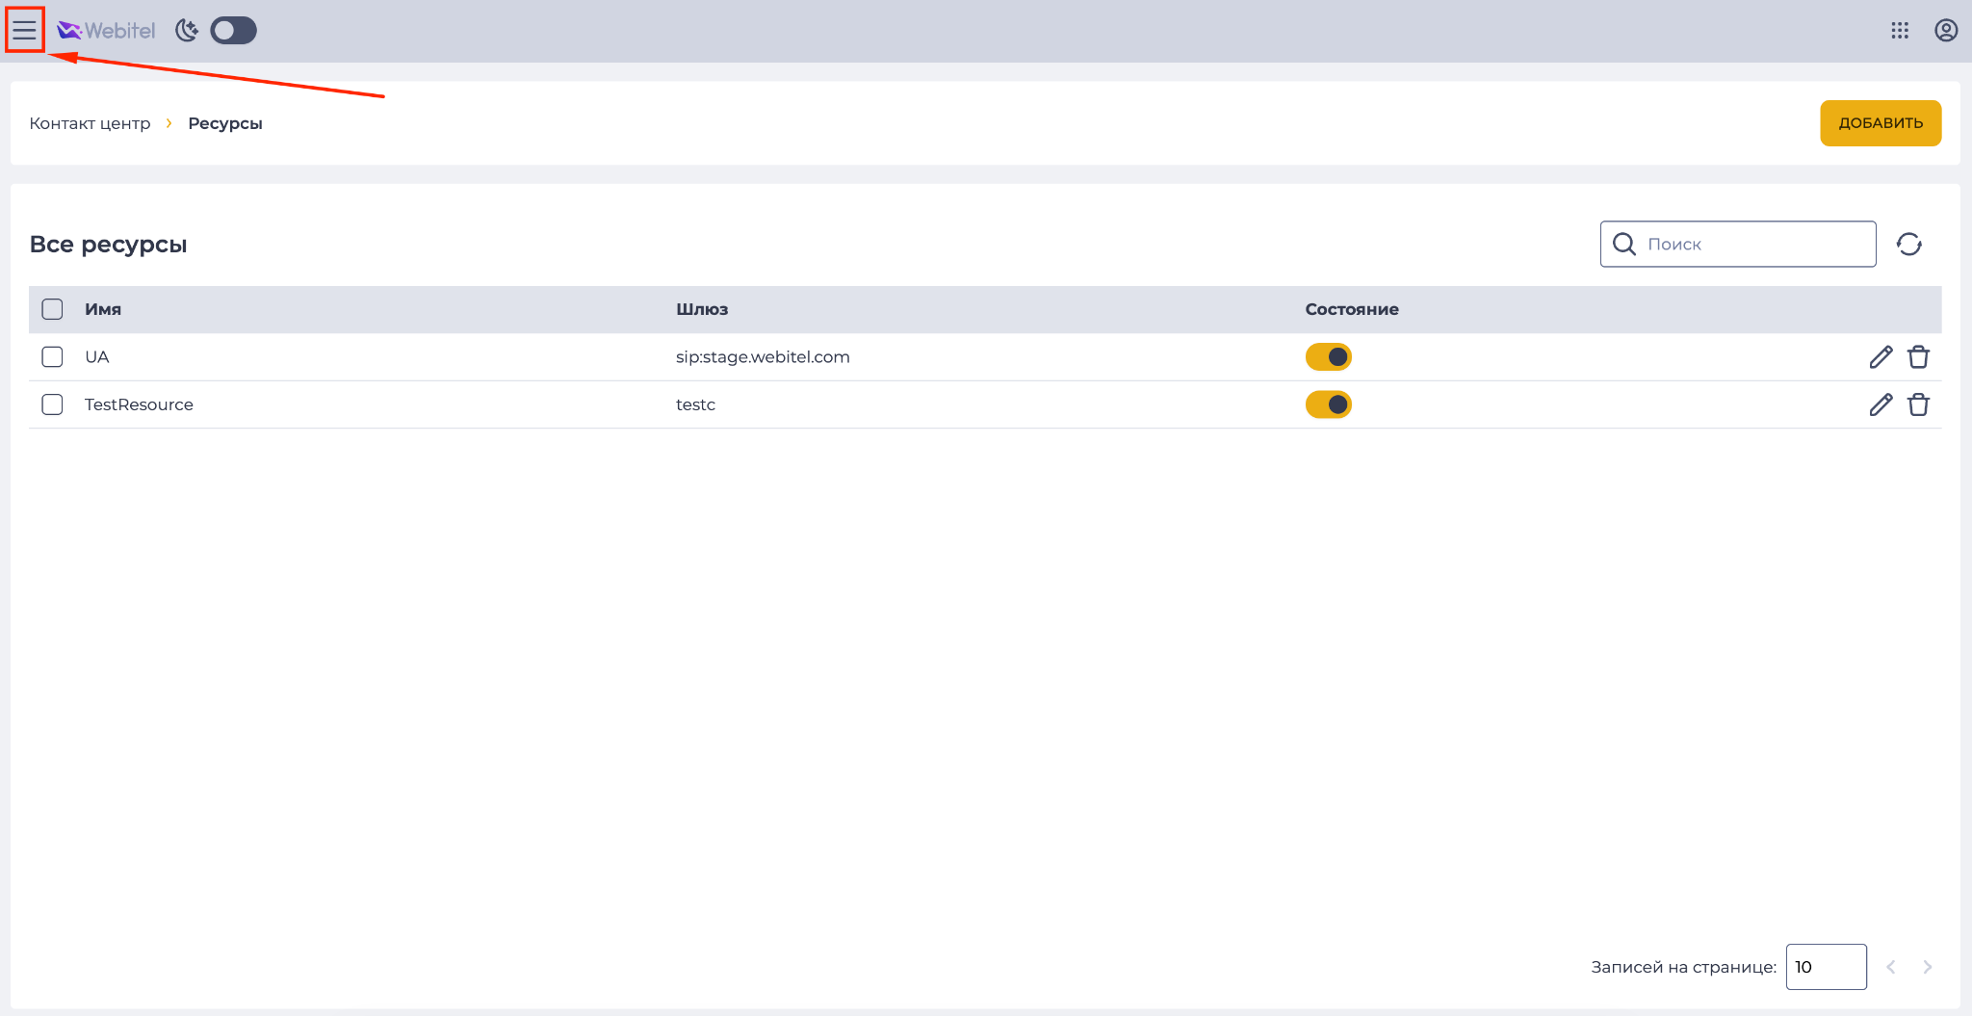Toggle the dark theme switch
The width and height of the screenshot is (1972, 1016).
coord(233,31)
